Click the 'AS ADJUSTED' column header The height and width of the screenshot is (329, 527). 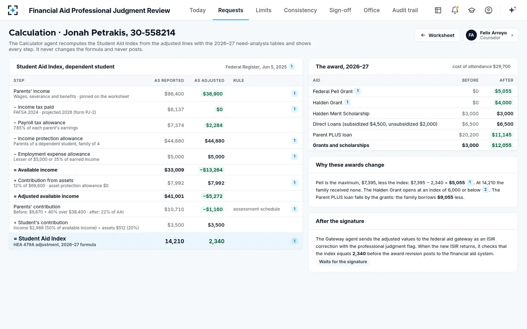(x=209, y=80)
